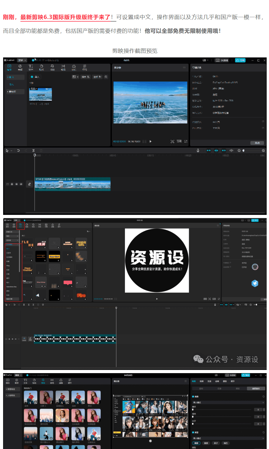
Task: Open first 单人模式 dropdown under 美颜
Action: [x=228, y=402]
